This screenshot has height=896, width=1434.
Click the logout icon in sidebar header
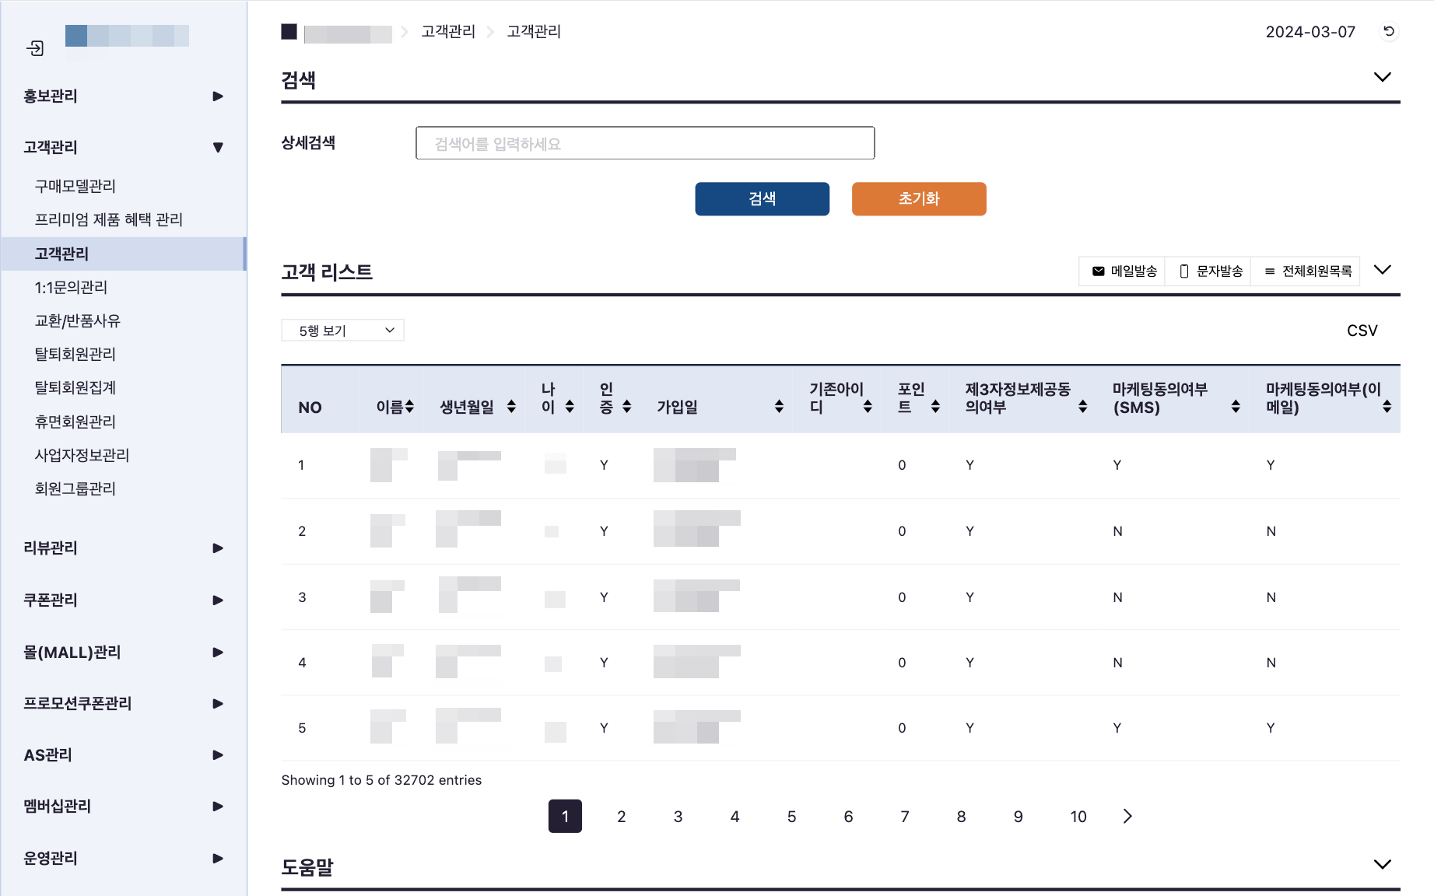pyautogui.click(x=35, y=48)
